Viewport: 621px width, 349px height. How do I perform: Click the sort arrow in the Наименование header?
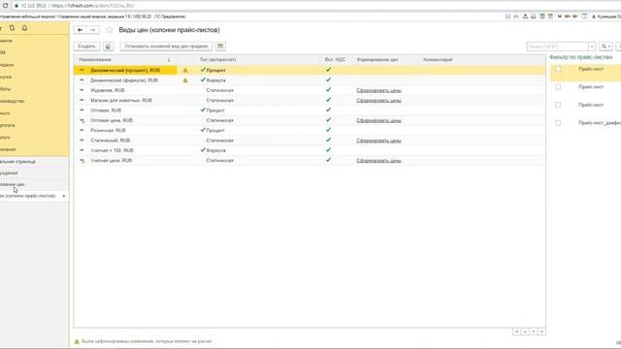(x=169, y=60)
